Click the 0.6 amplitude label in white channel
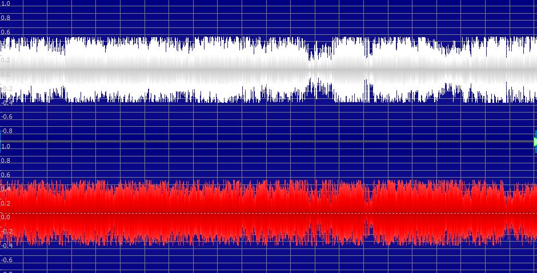Image resolution: width=537 pixels, height=273 pixels. point(6,32)
